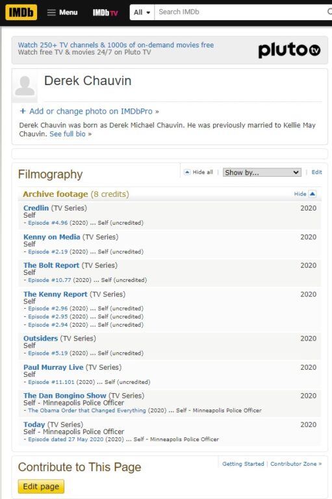Image resolution: width=332 pixels, height=499 pixels.
Task: Open Paul Murray Live series link
Action: tap(53, 367)
